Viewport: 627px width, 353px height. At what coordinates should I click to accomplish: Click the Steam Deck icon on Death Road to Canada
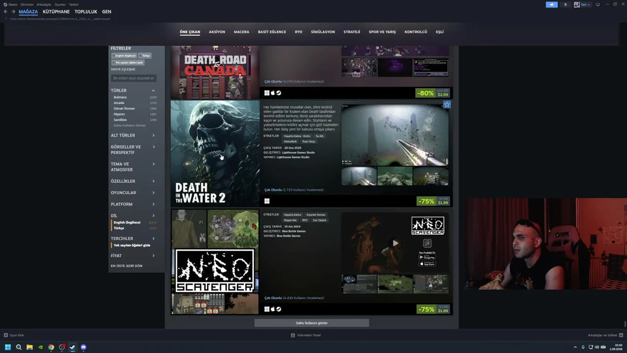[279, 93]
